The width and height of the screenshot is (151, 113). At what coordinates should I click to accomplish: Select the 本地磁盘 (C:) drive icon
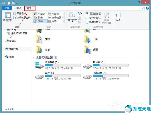[40, 65]
